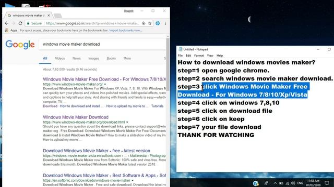
Task: Switch to the News search tab
Action: coord(77,58)
